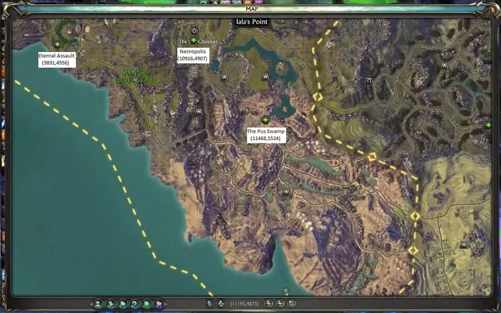Open the shopping cart store icon
Screen dimensions: 501x313
tap(159, 304)
